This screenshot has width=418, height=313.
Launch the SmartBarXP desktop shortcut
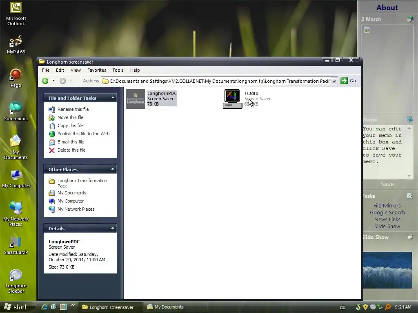pyautogui.click(x=16, y=245)
